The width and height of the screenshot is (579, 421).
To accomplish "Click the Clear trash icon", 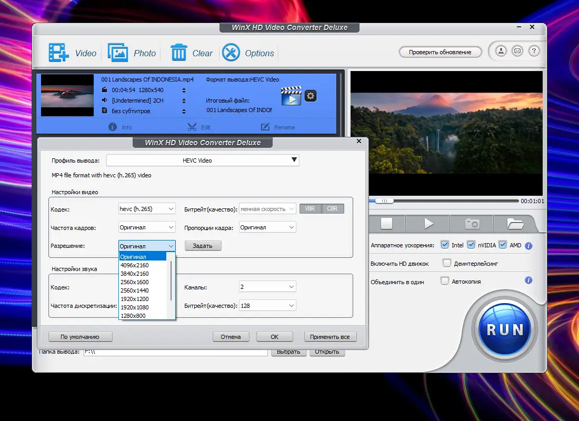I will pos(179,53).
